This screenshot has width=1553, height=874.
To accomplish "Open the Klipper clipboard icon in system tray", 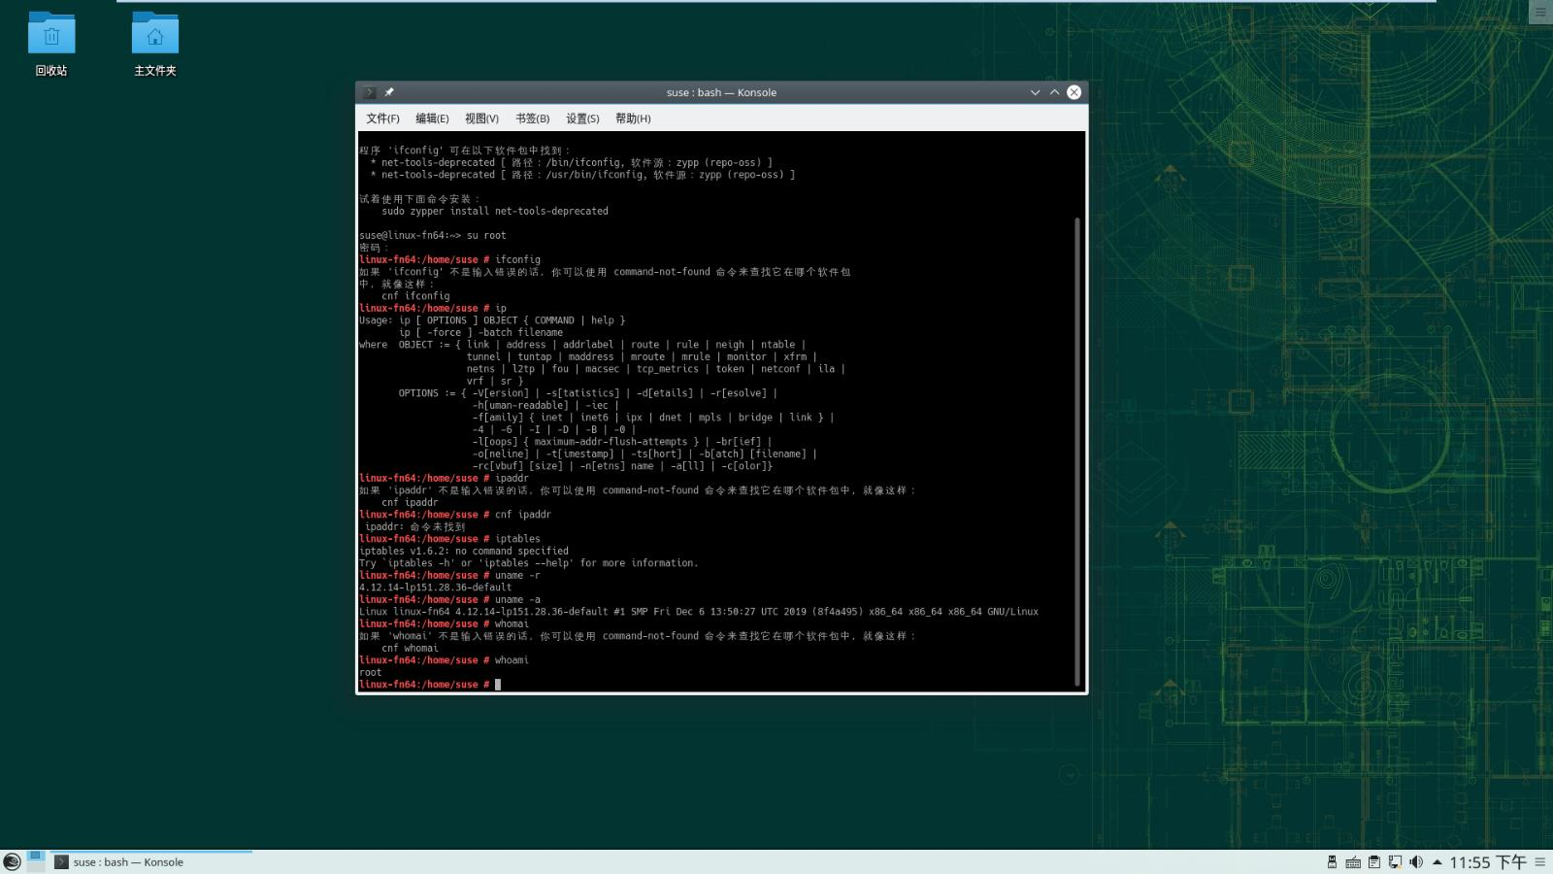I will point(1375,861).
